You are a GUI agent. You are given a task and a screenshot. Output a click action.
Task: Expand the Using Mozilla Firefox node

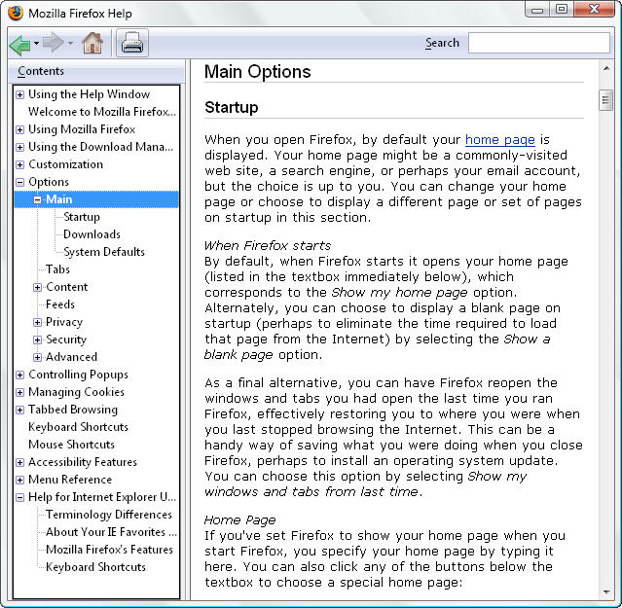pyautogui.click(x=19, y=129)
